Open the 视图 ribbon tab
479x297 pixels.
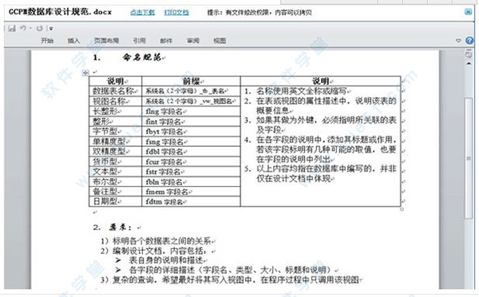tap(220, 41)
